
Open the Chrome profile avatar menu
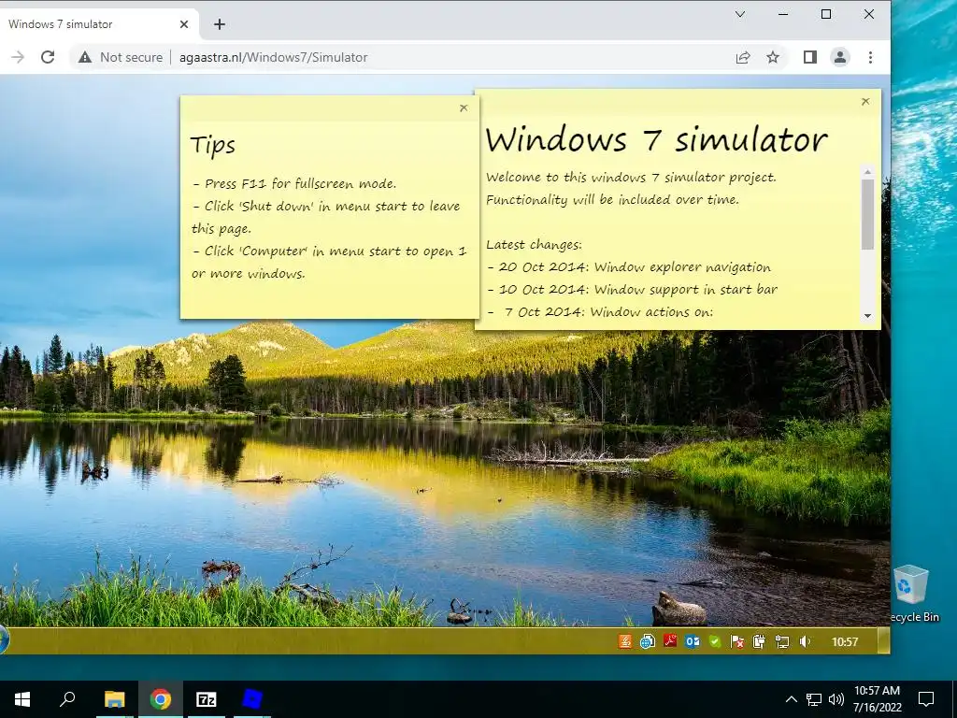point(840,57)
